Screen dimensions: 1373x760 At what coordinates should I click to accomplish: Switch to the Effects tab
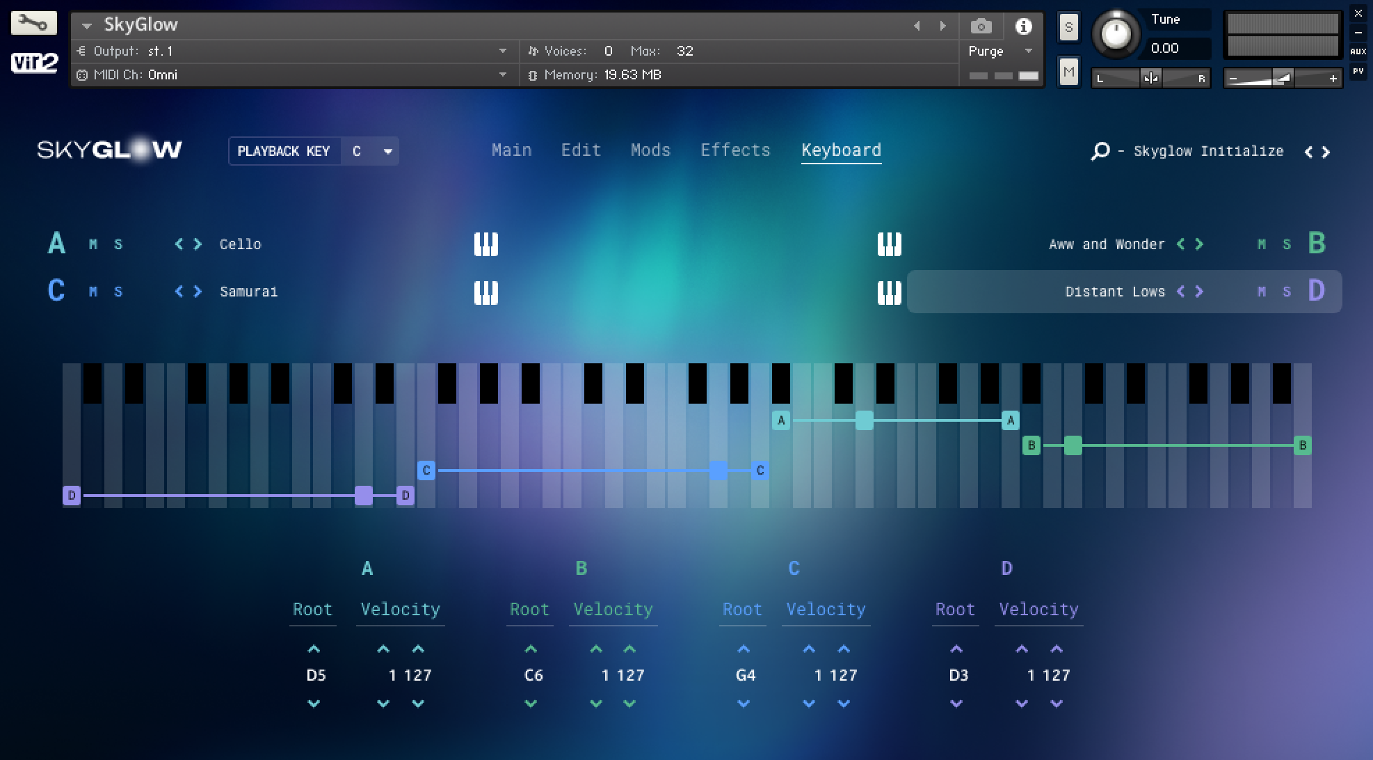click(735, 150)
